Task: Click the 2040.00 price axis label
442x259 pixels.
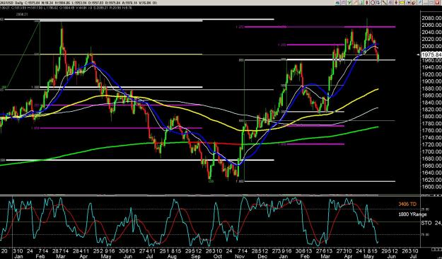Action: pos(431,32)
